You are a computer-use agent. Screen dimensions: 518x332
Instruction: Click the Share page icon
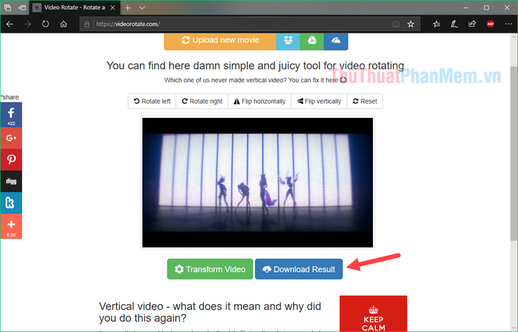pos(472,24)
